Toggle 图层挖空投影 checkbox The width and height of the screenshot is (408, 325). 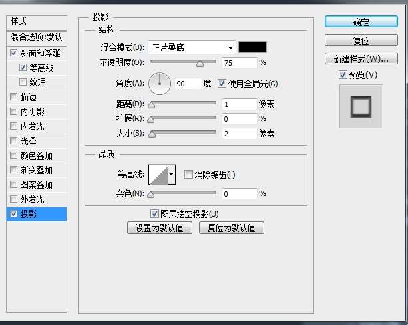click(155, 214)
